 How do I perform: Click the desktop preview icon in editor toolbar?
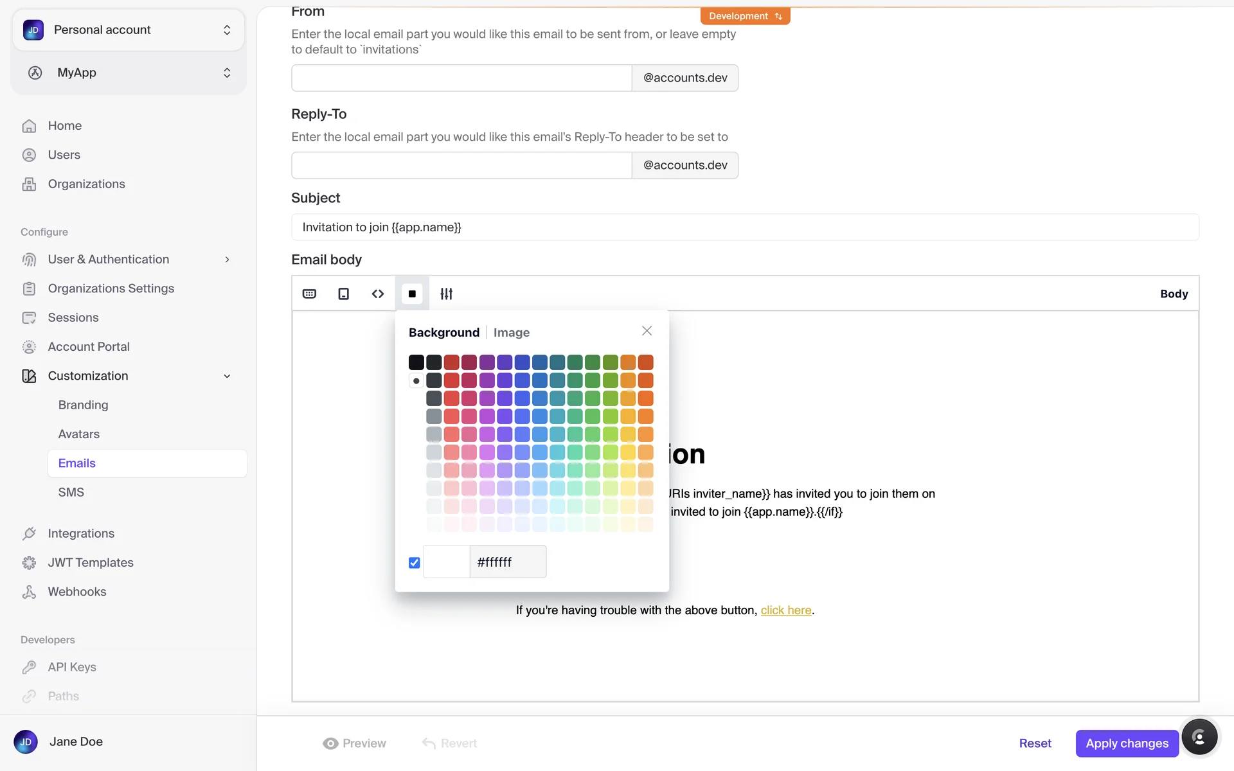tap(309, 294)
